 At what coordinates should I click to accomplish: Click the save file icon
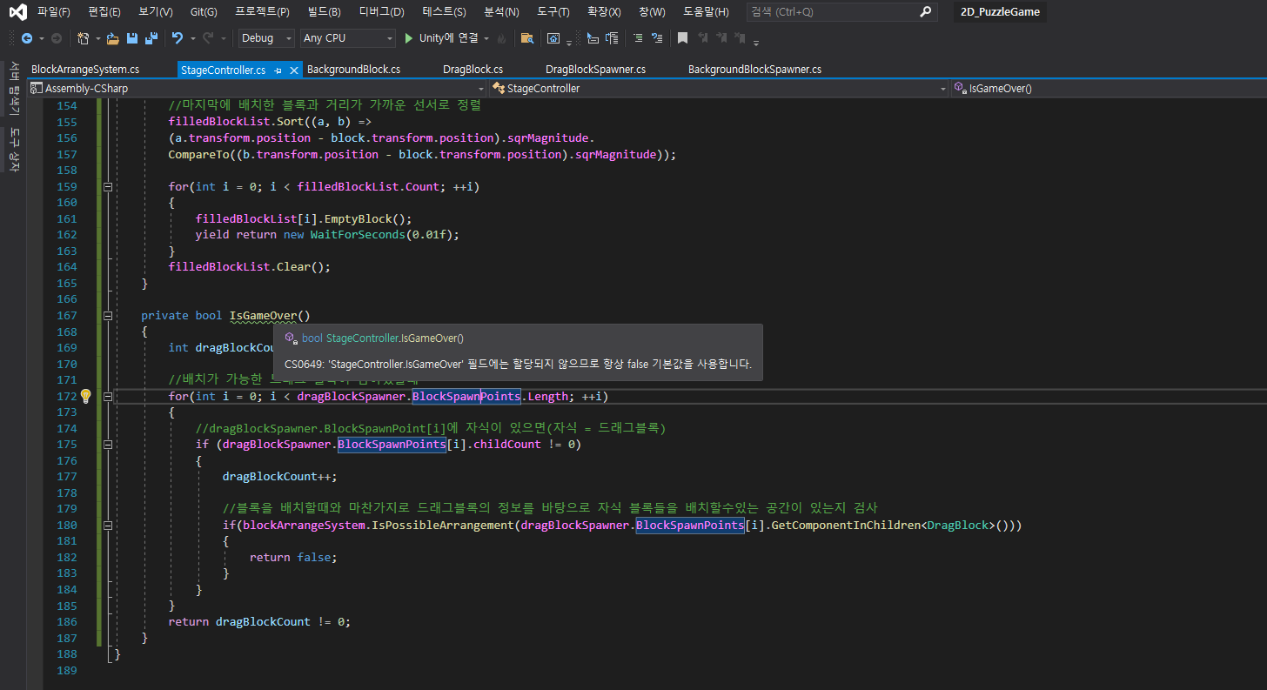click(x=132, y=38)
